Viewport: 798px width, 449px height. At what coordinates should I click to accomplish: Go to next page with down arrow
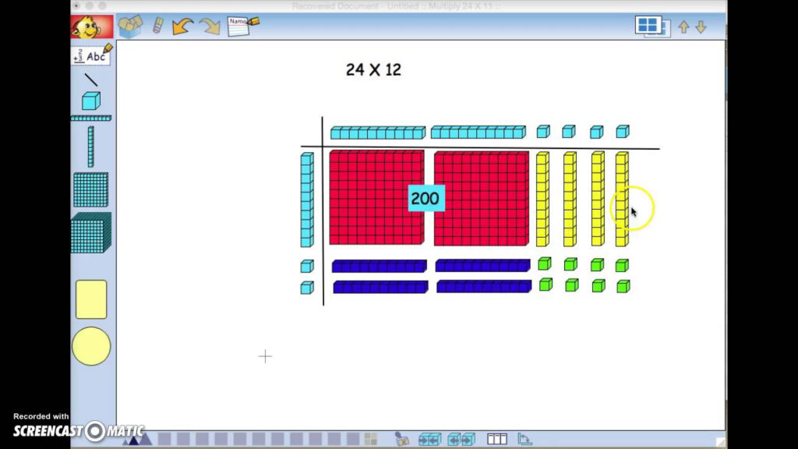coord(701,27)
